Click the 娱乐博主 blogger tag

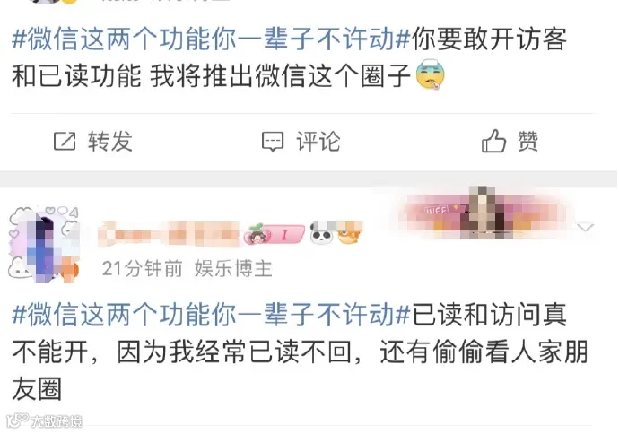click(x=233, y=269)
